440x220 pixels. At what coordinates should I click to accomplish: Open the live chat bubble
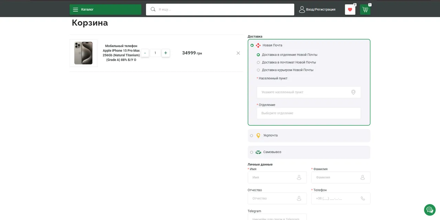[x=430, y=210]
